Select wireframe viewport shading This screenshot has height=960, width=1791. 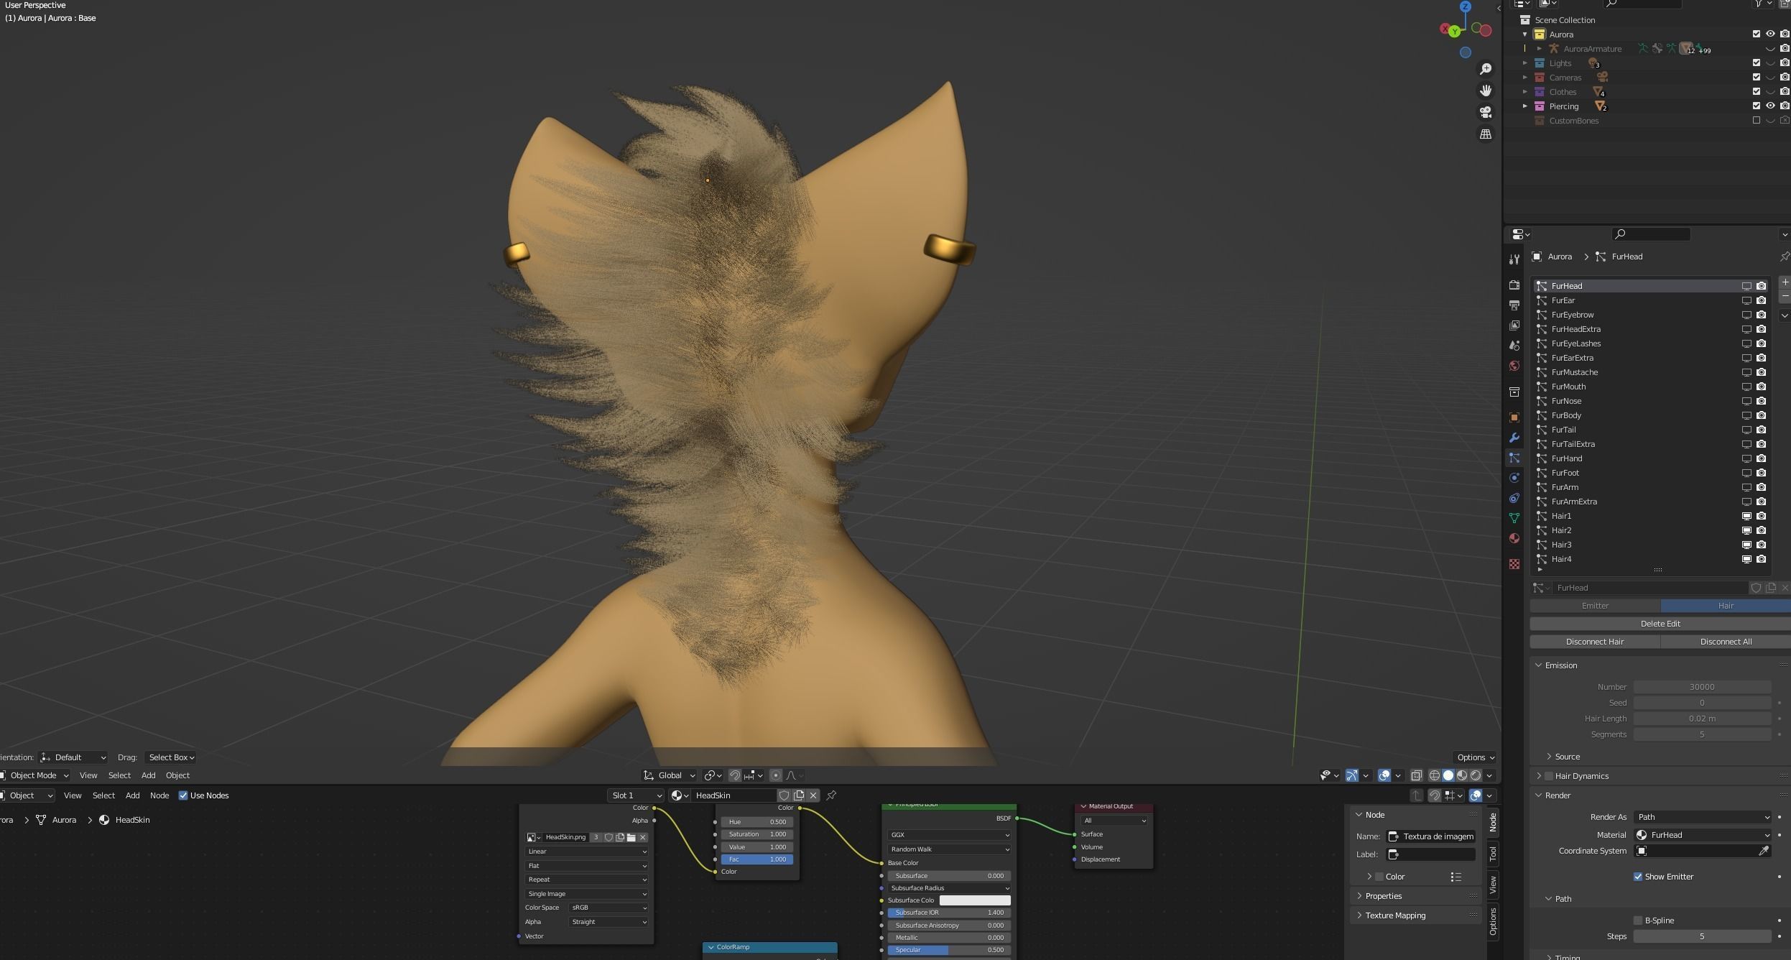(1434, 775)
